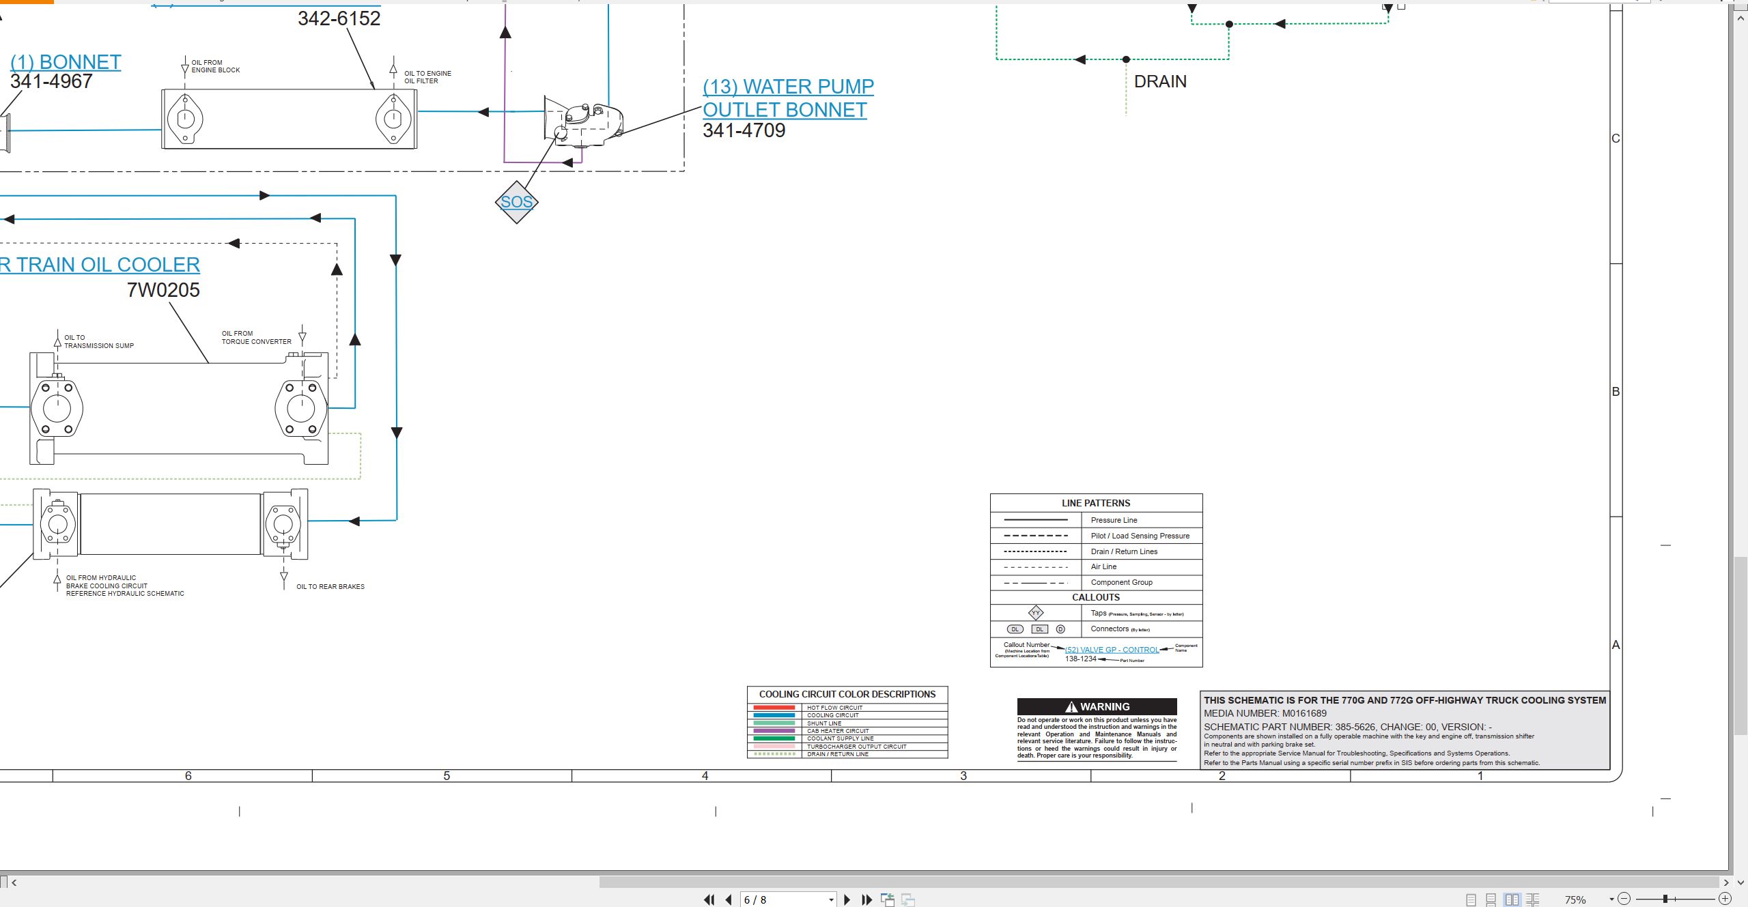
Task: Click the SOS tap diamond link
Action: tap(516, 202)
